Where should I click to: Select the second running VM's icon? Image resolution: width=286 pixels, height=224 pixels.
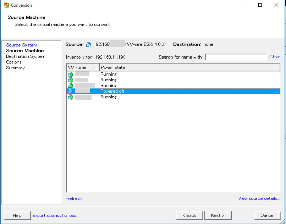71,80
